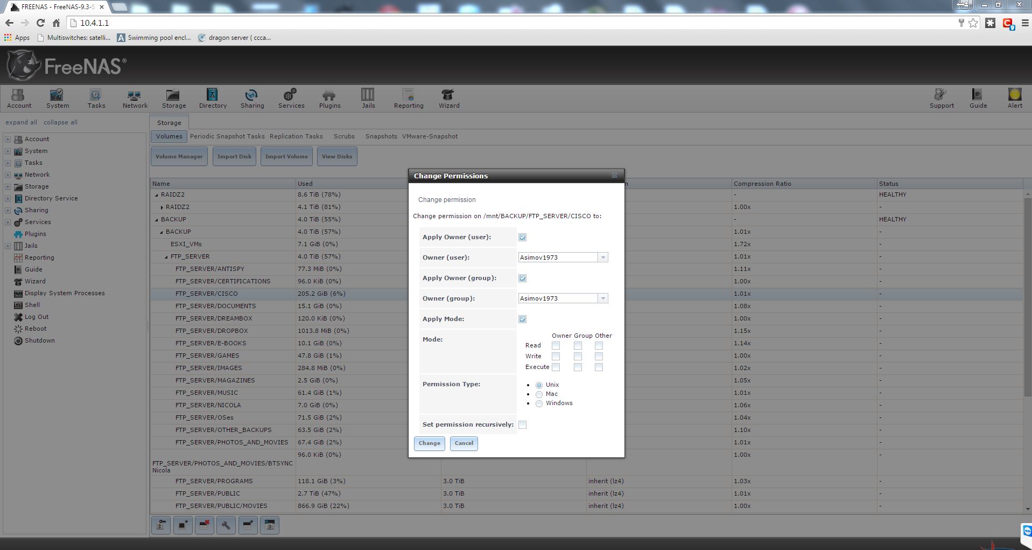The width and height of the screenshot is (1032, 550).
Task: Switch to Replication Tasks tab
Action: point(296,136)
